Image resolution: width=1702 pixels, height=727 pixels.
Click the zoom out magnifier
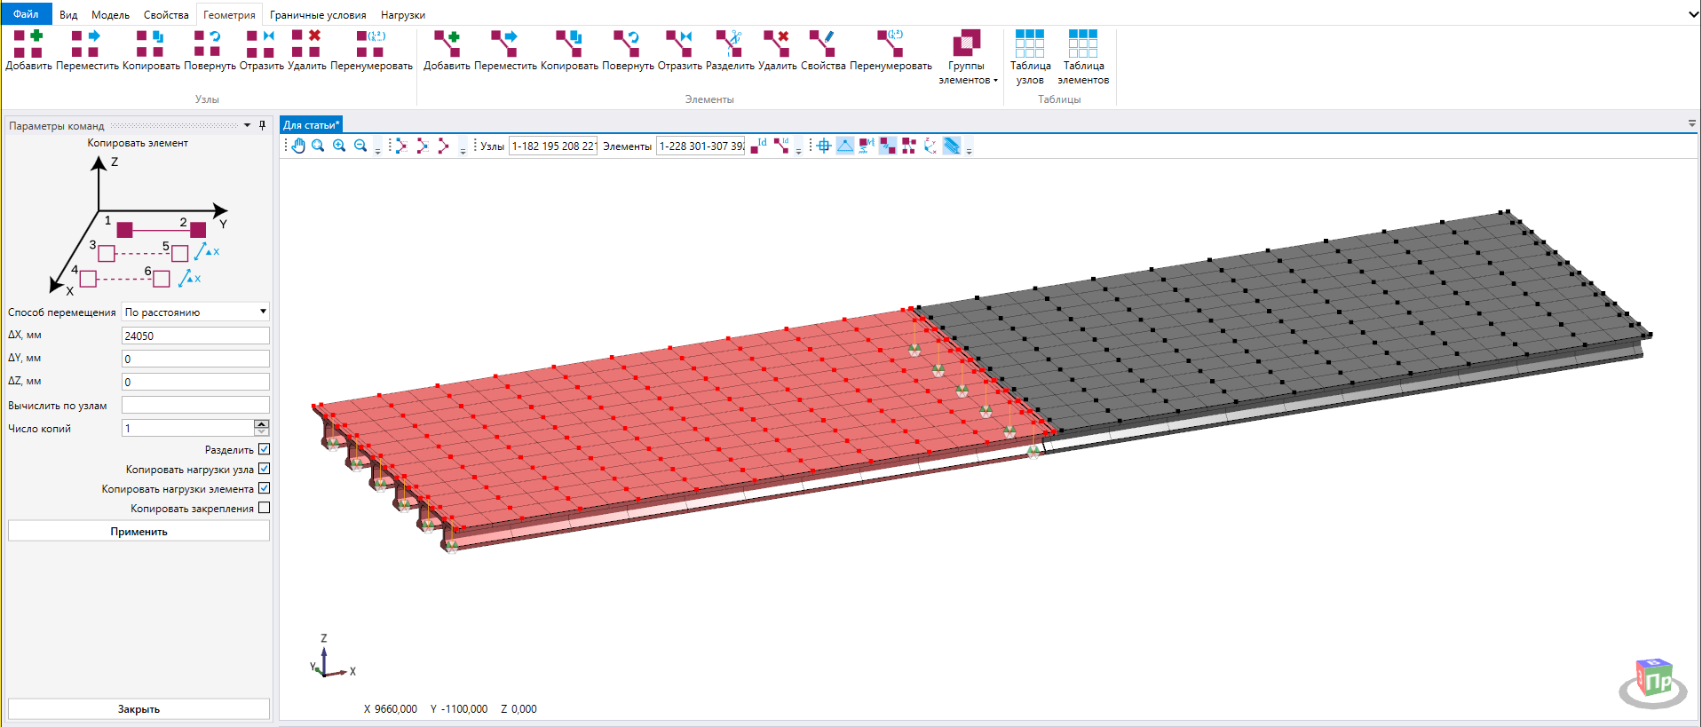(x=360, y=146)
